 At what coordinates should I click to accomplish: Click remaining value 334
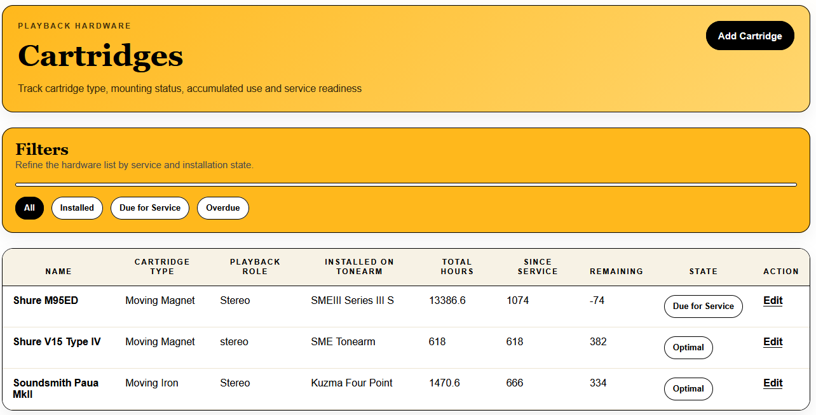[598, 383]
